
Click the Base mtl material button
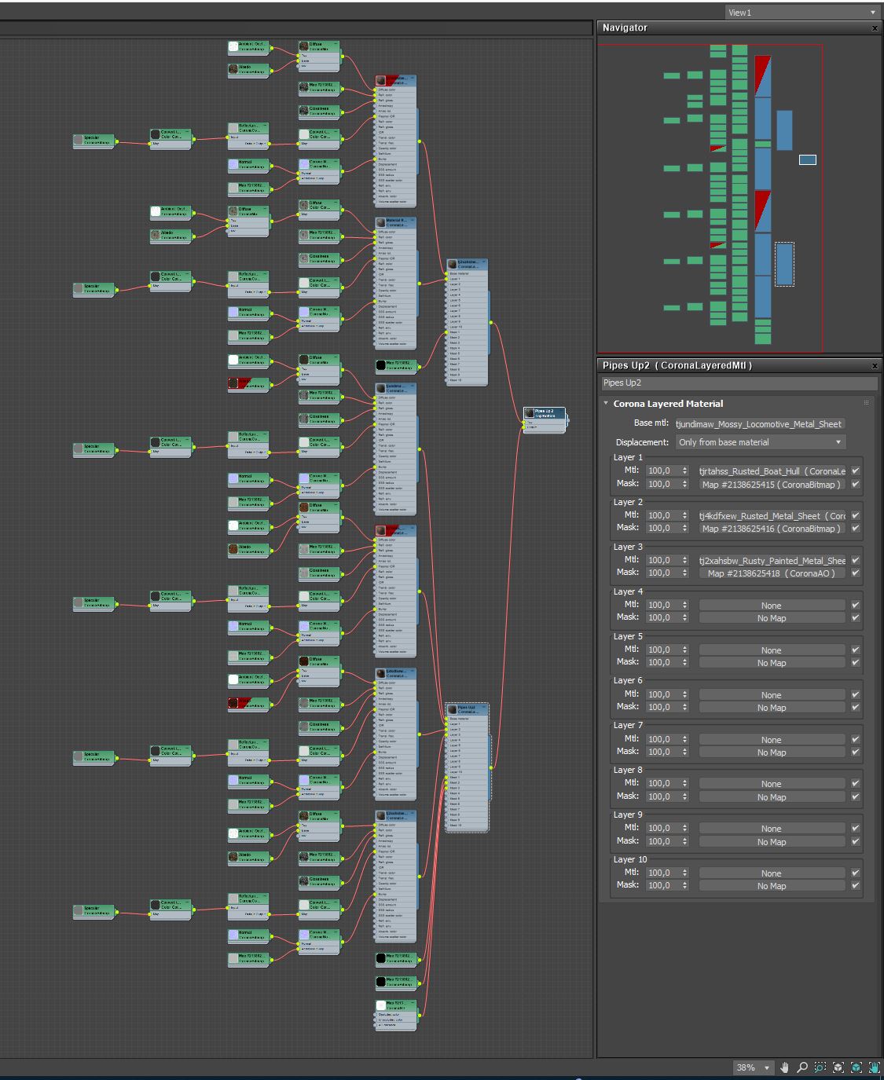(758, 424)
